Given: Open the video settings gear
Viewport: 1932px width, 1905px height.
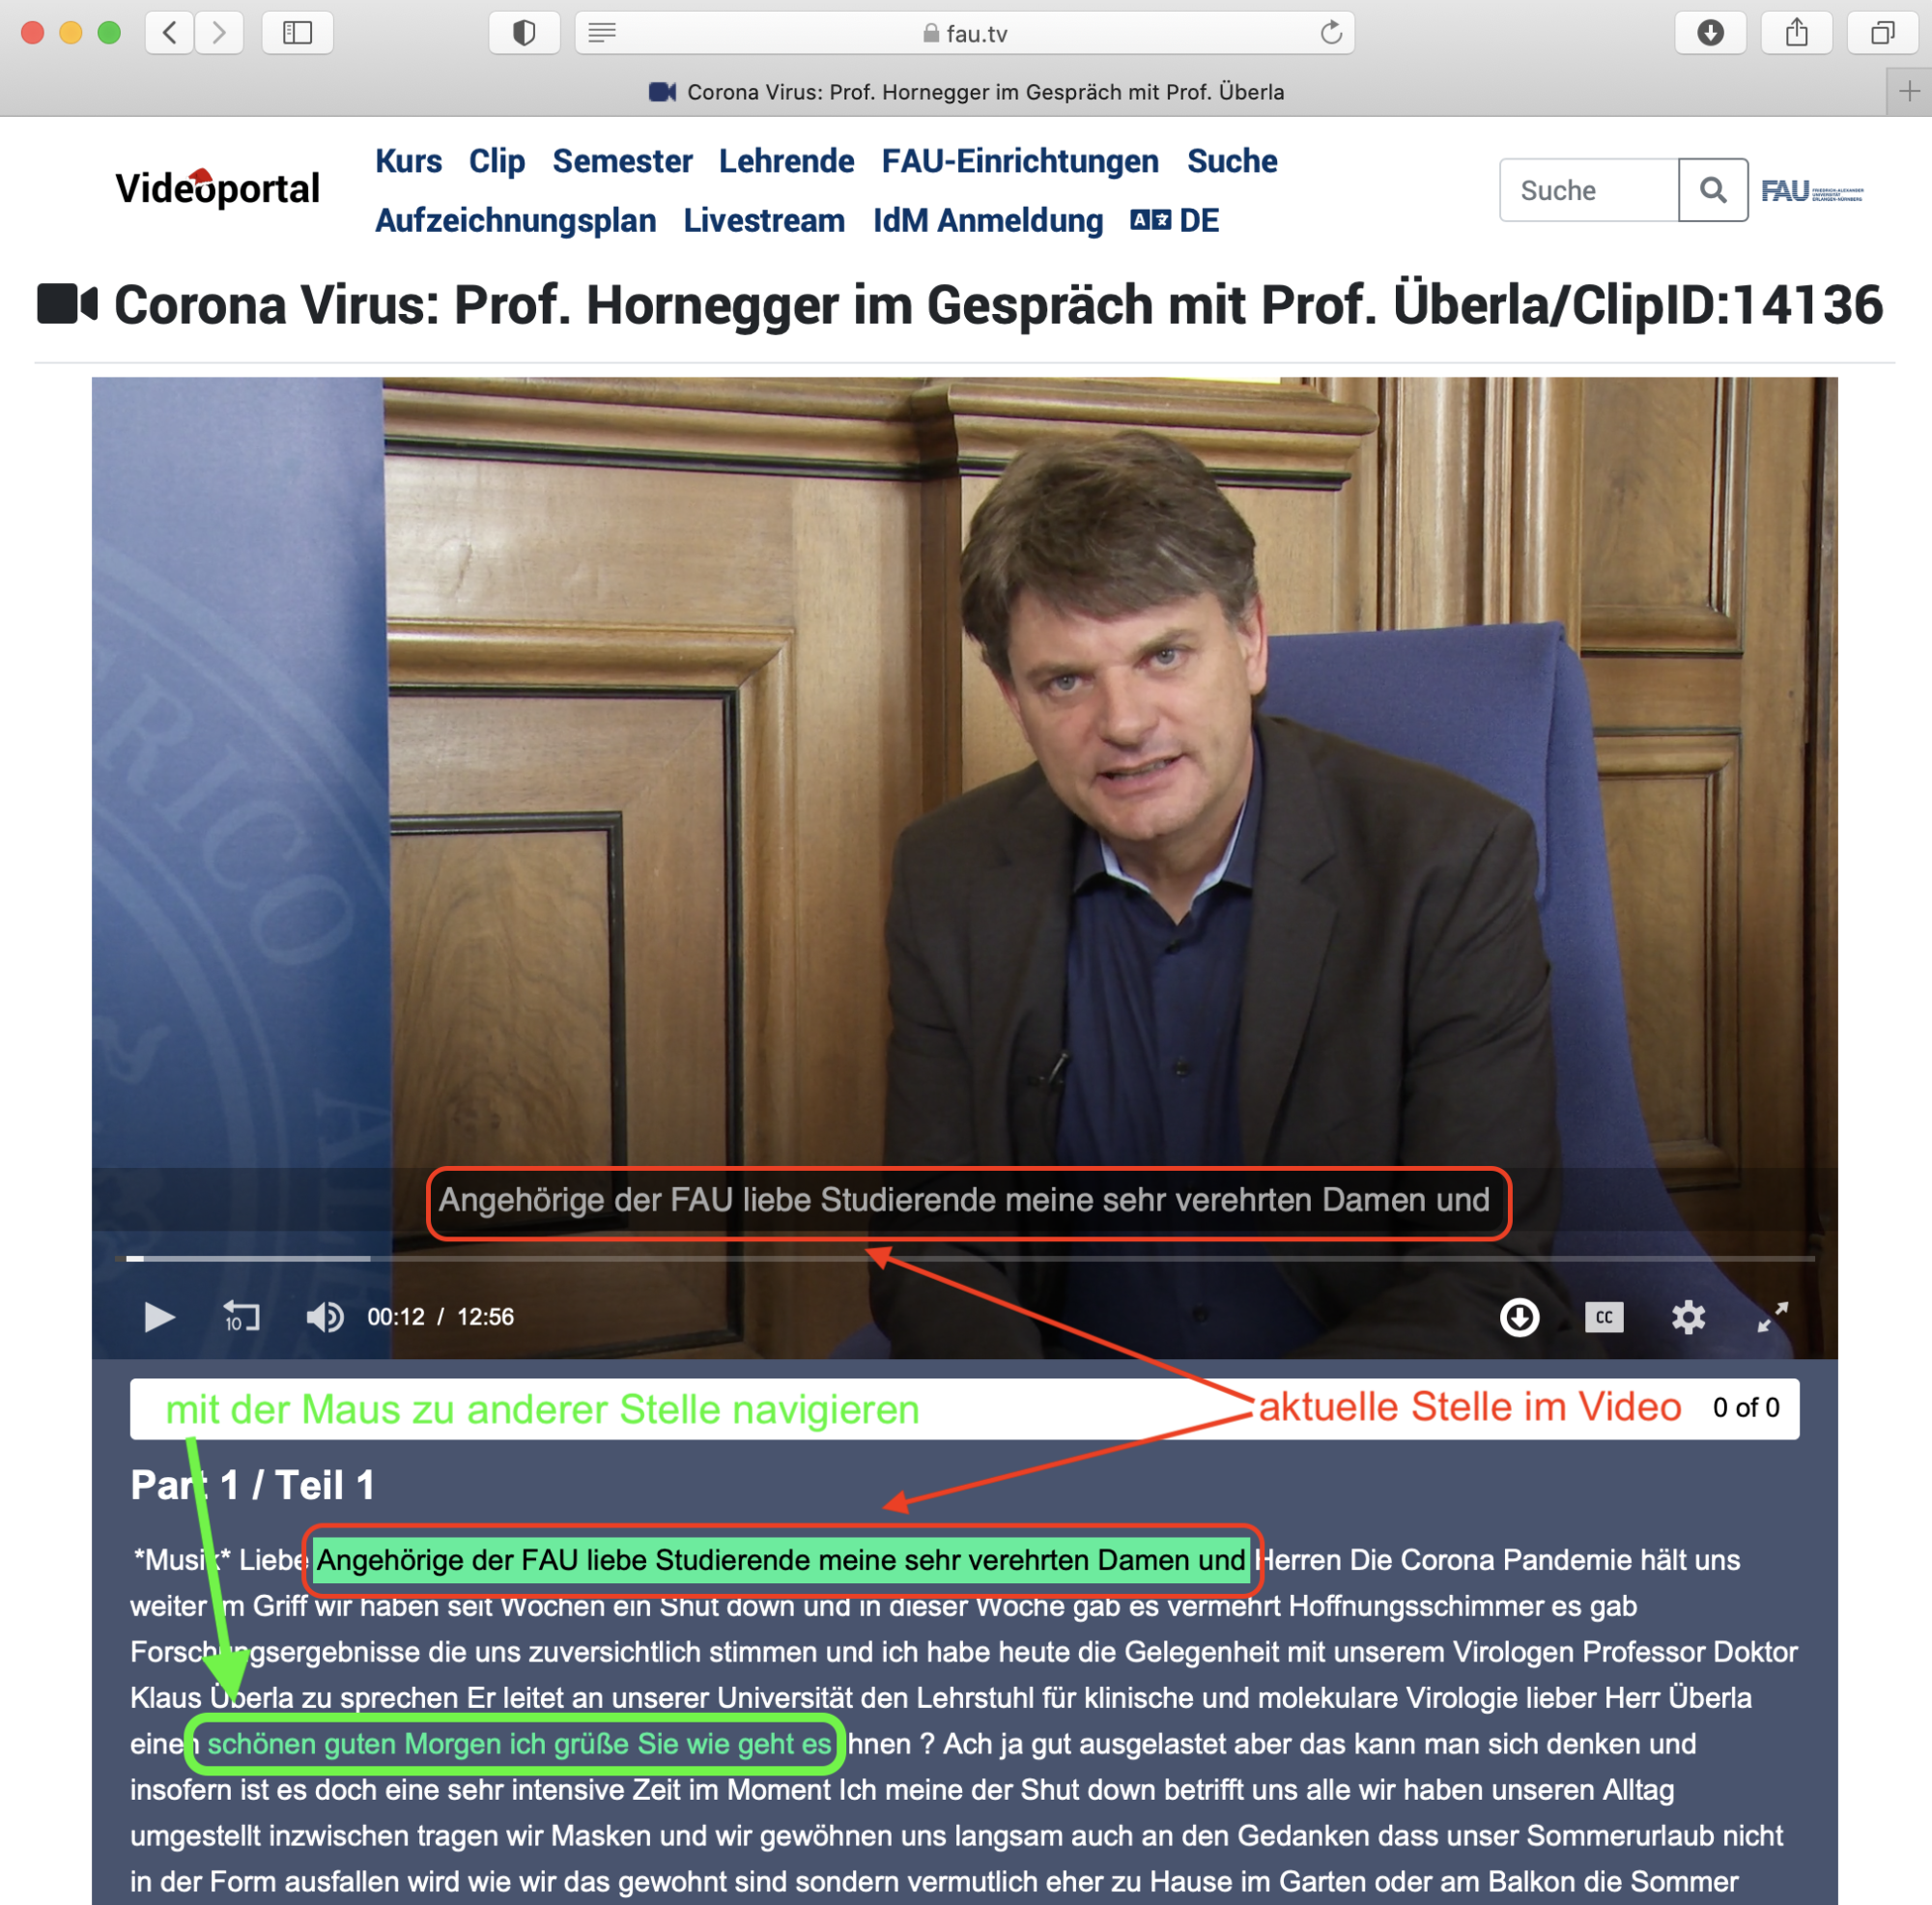Looking at the screenshot, I should (1688, 1317).
